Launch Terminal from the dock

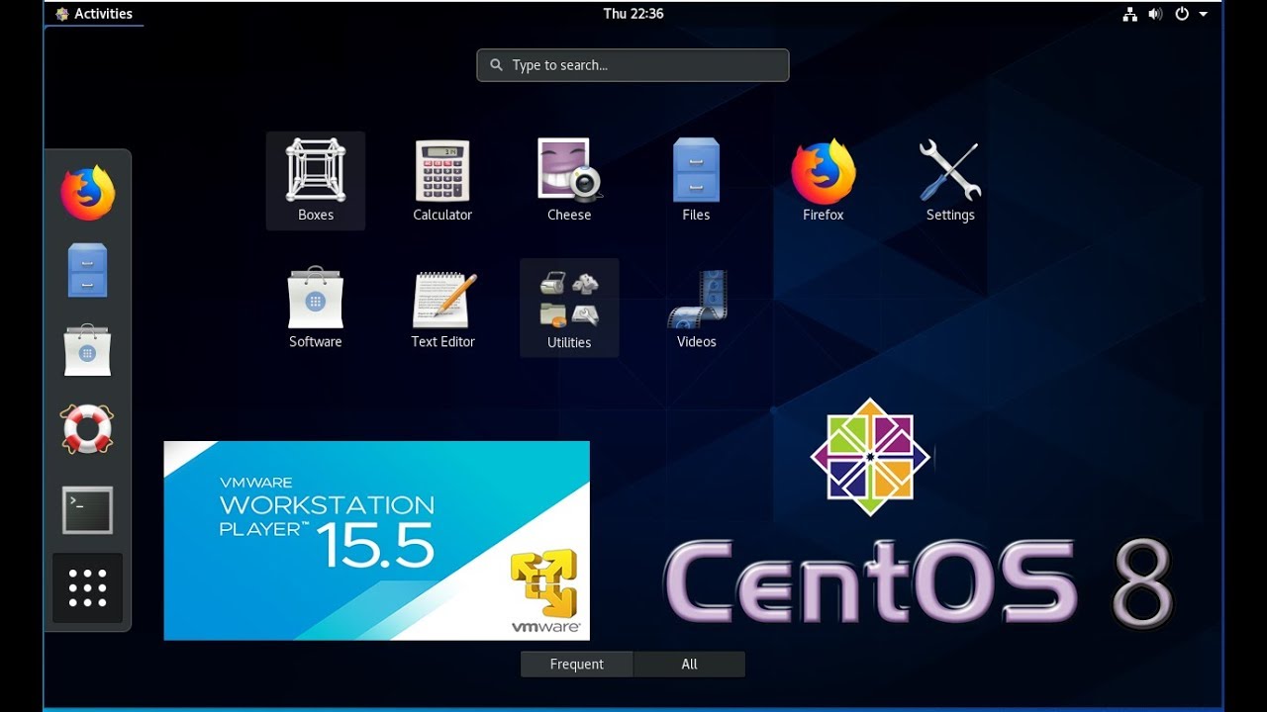click(x=87, y=510)
